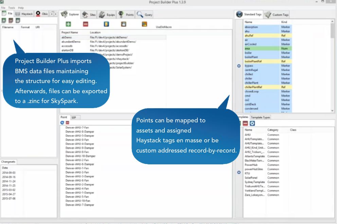Select the ahuRef tag row

coord(268,36)
